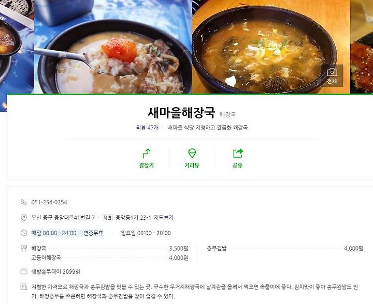Click the 연중무휴 hours label

(93, 233)
